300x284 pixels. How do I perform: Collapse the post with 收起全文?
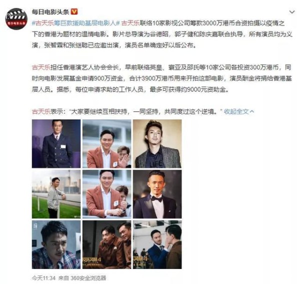point(239,111)
